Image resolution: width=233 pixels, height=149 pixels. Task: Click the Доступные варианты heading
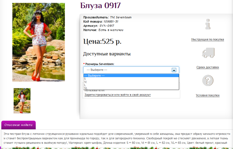107,54
